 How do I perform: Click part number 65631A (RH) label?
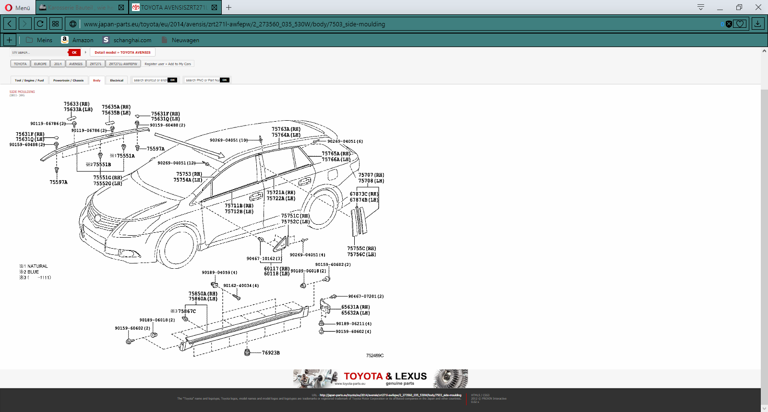coord(356,307)
